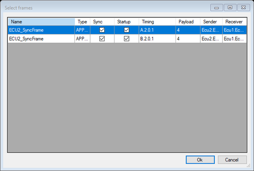Toggle Sync checkbox for B.2.0.1 frame
Screen dimensions: 254x171
tap(102, 39)
